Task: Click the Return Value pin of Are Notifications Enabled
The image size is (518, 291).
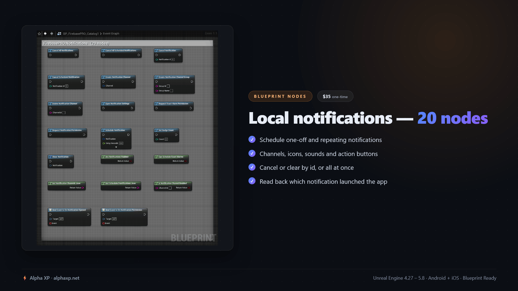Action: coord(131,161)
